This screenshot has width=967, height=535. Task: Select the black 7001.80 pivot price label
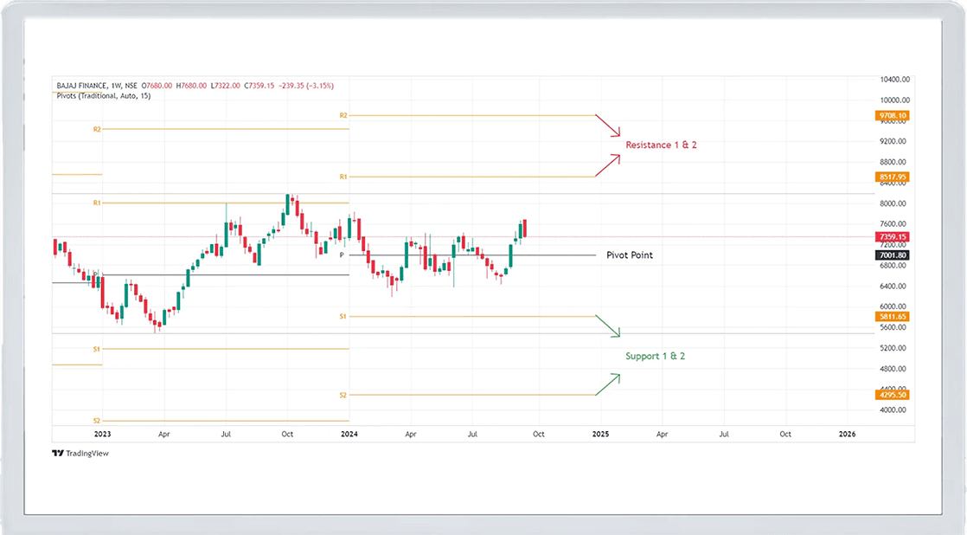pyautogui.click(x=892, y=255)
